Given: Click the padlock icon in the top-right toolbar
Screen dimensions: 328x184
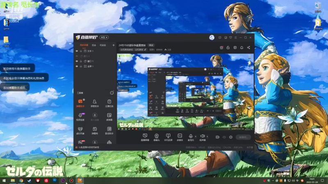Looking at the screenshot, I should coord(228,47).
